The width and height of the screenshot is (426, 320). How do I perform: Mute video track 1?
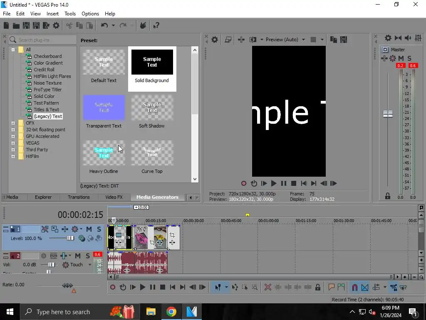tap(89, 230)
